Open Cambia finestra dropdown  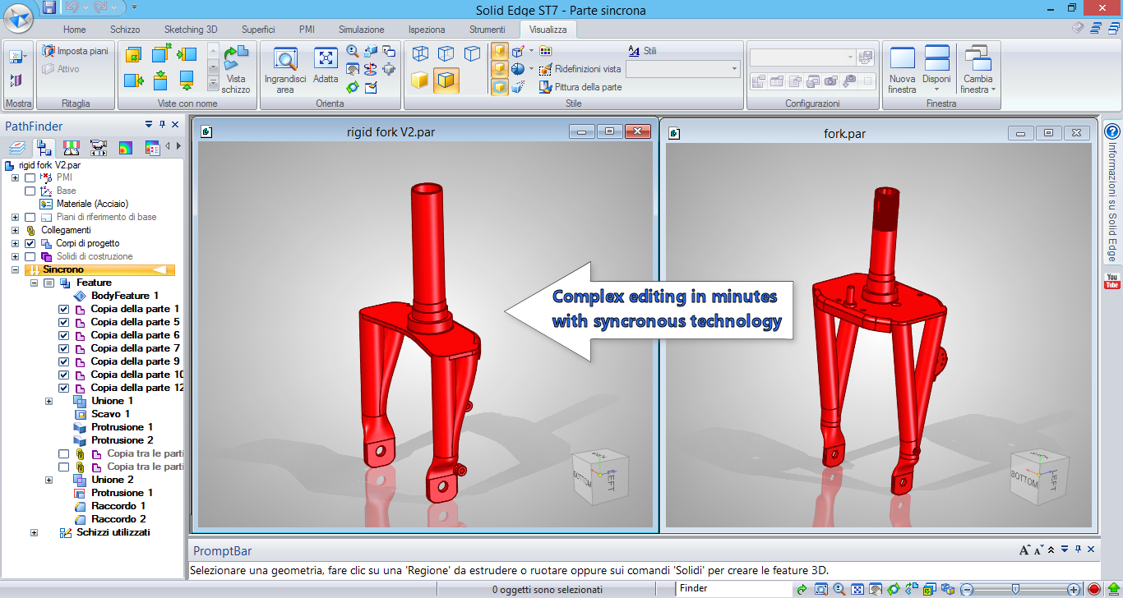pos(978,85)
